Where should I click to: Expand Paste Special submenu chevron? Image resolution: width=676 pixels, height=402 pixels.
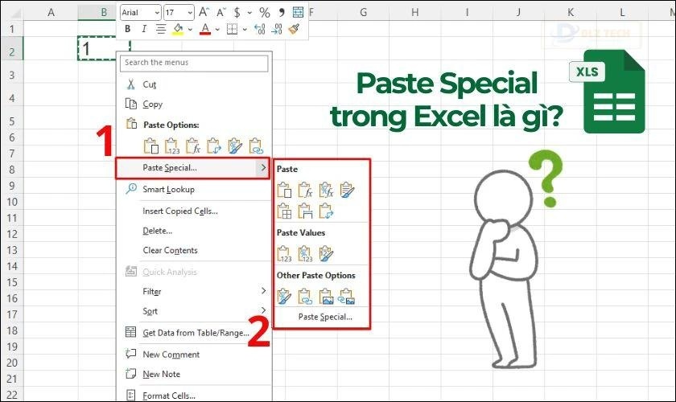coord(263,167)
